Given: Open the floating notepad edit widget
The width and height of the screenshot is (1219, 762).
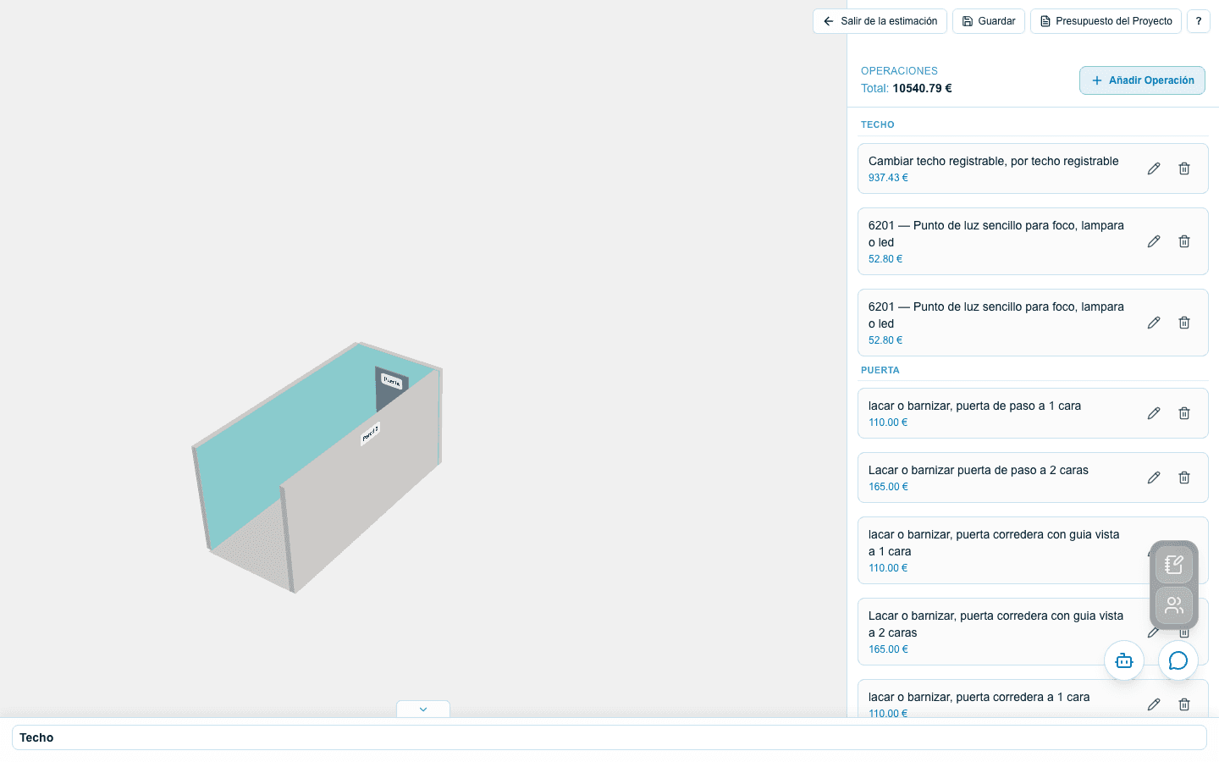Looking at the screenshot, I should tap(1174, 565).
